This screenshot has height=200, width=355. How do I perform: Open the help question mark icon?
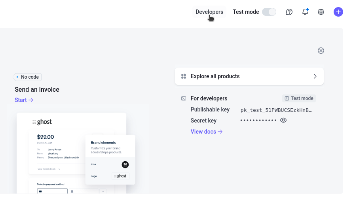pyautogui.click(x=289, y=12)
